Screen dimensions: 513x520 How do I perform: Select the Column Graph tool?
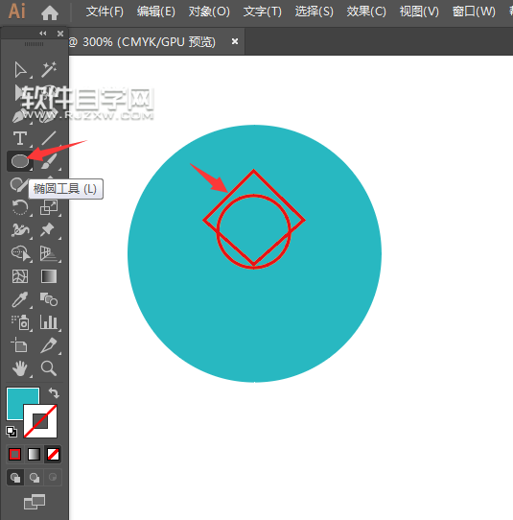[49, 322]
